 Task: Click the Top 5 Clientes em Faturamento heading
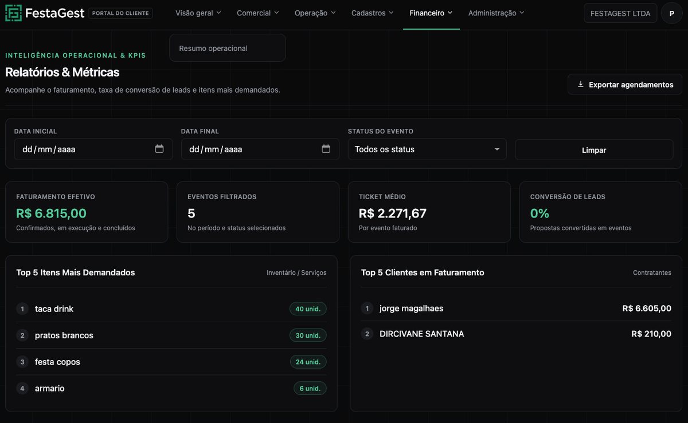click(423, 272)
